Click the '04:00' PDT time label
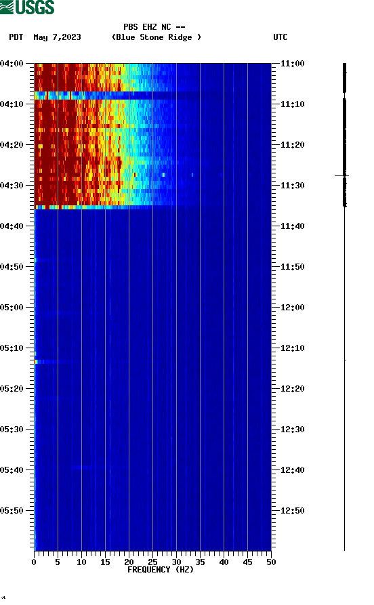 (12, 63)
